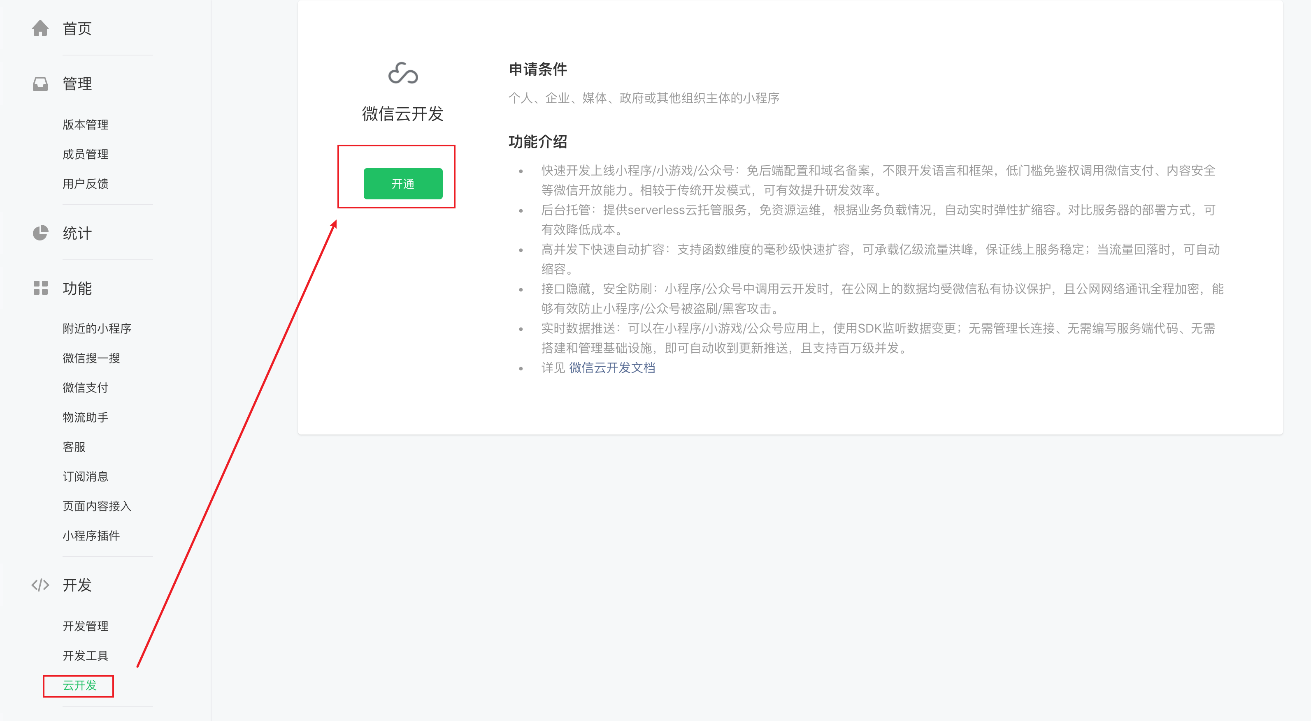Image resolution: width=1311 pixels, height=721 pixels.
Task: Click the bullet starting '实时数据推送'
Action: [879, 338]
